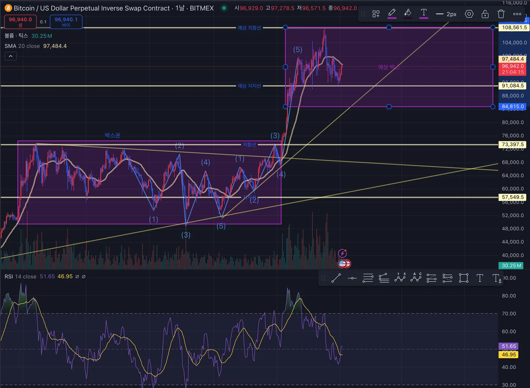Select the horizontal line tool

pyautogui.click(x=352, y=278)
